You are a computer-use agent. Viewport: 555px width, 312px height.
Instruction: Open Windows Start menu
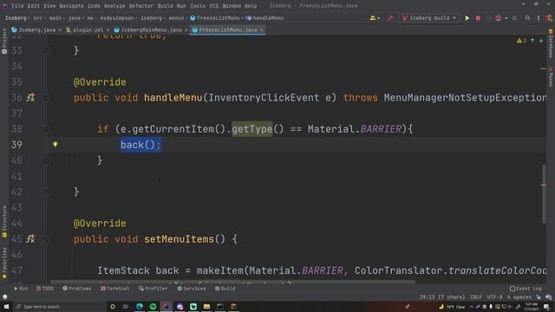[x=6, y=306]
